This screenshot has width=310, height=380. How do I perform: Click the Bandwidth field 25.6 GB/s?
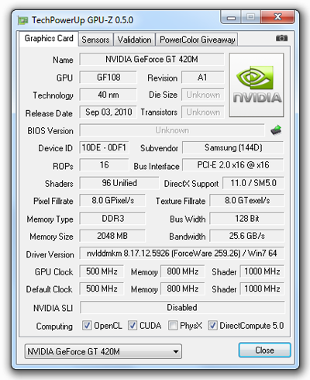(x=246, y=236)
